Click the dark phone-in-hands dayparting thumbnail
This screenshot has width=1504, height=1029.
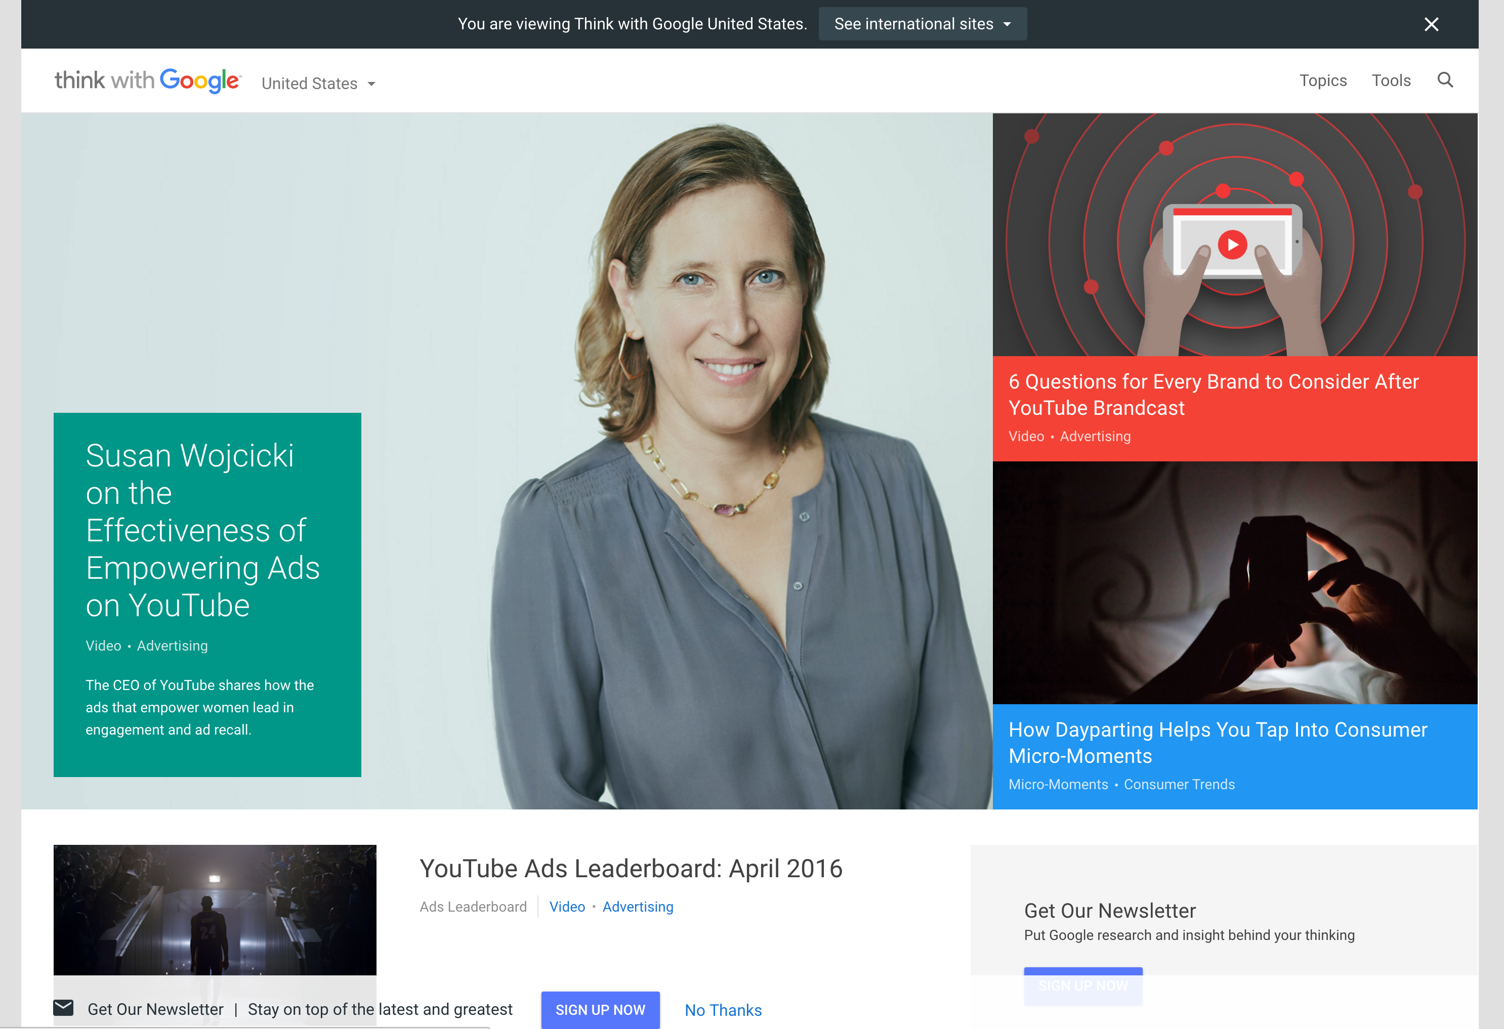tap(1235, 583)
